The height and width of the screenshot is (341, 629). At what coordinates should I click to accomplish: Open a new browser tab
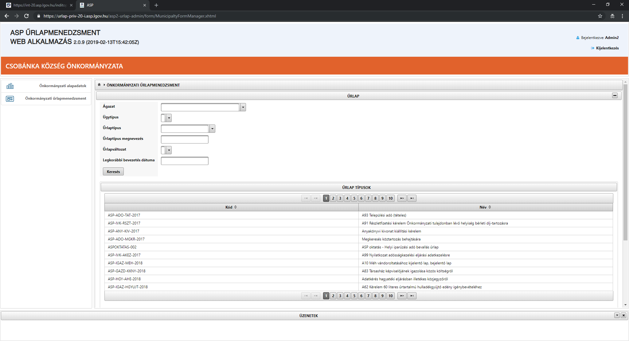(x=156, y=5)
